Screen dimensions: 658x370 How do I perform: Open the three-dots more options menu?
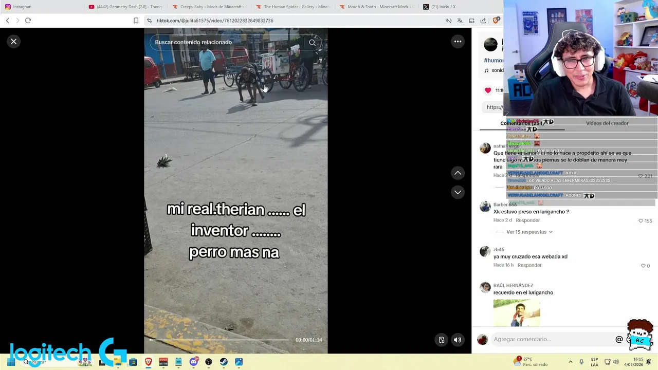[x=458, y=42]
